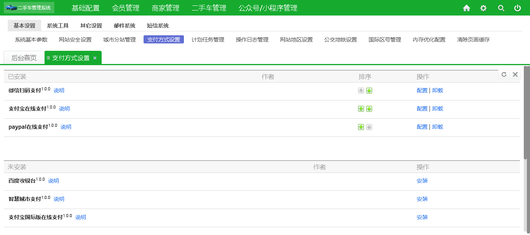
Task: Return to the 后台首页 tab
Action: pos(24,57)
